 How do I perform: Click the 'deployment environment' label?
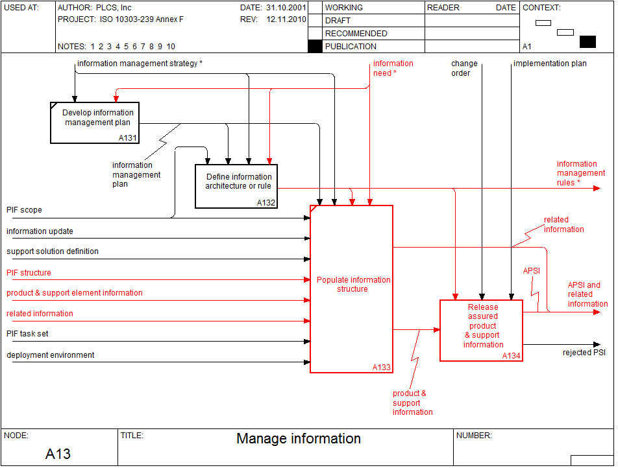click(51, 355)
